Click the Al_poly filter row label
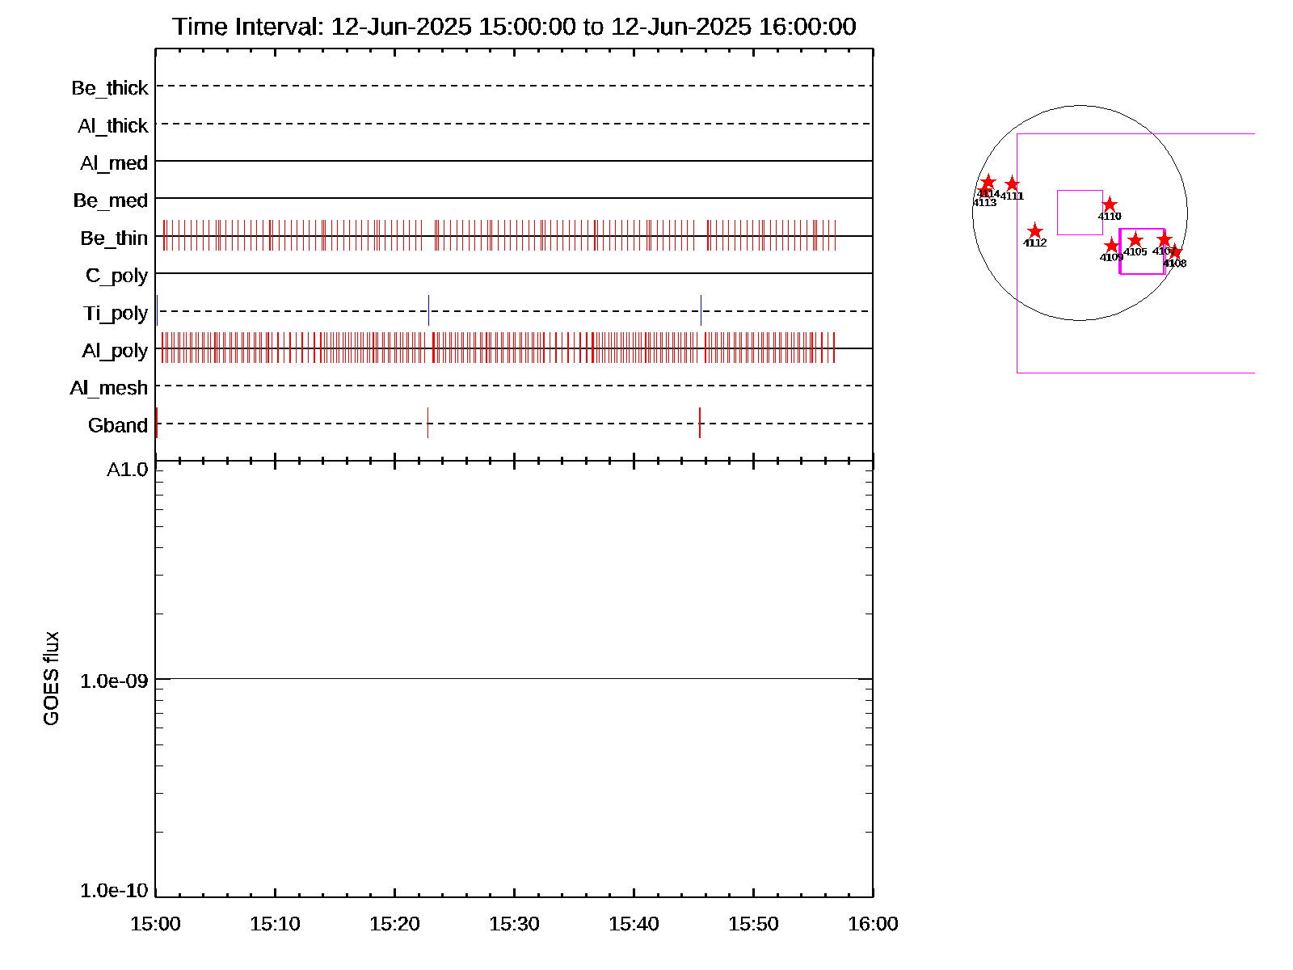1293x970 pixels. 115,350
